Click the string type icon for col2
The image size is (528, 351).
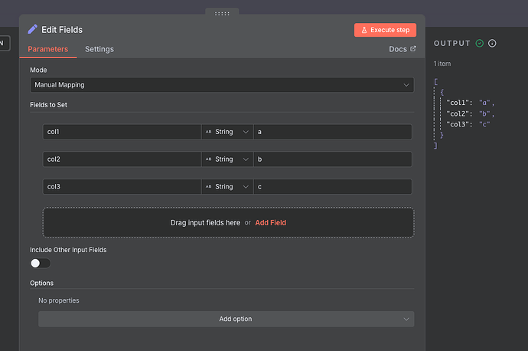(208, 159)
